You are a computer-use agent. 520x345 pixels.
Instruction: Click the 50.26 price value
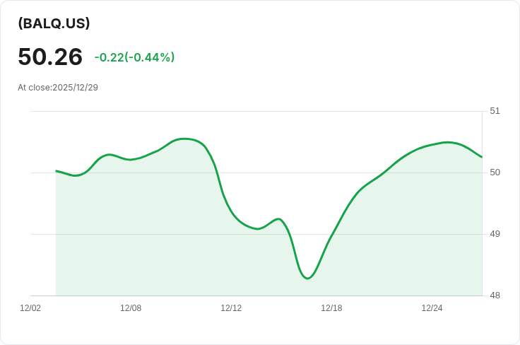point(50,57)
